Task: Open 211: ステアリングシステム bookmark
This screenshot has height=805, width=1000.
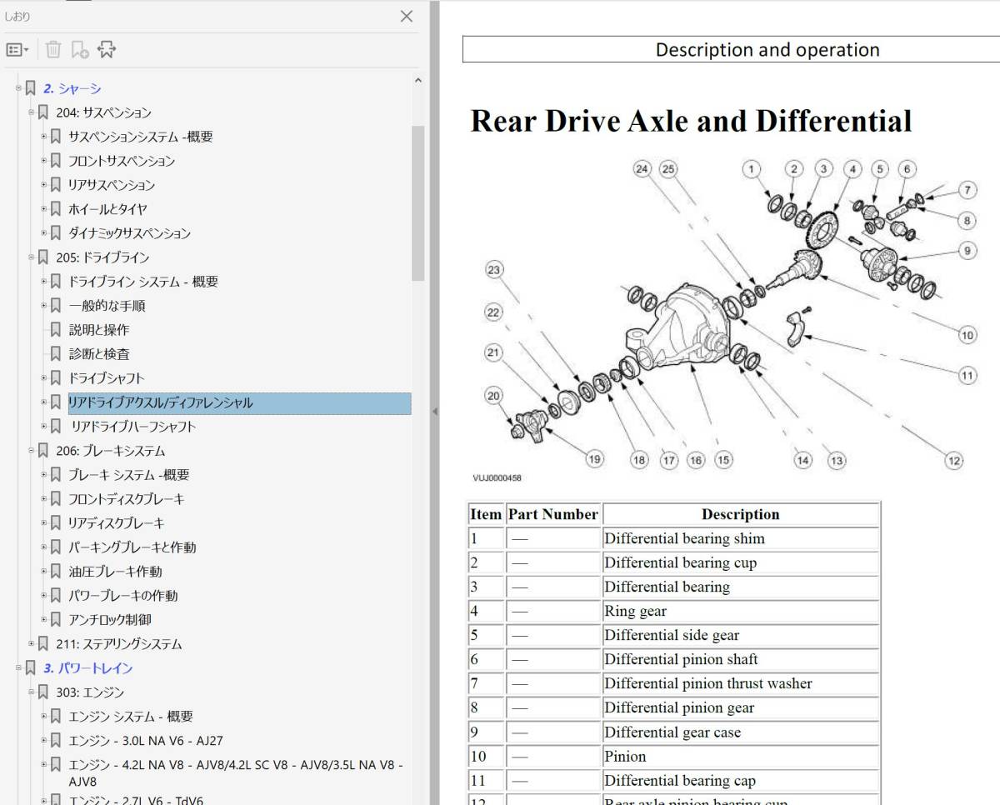Action: pos(119,644)
